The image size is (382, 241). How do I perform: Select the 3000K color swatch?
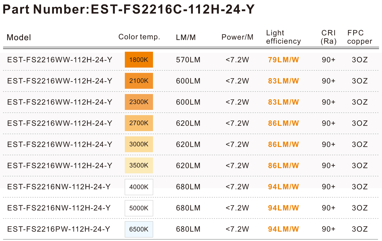[139, 144]
